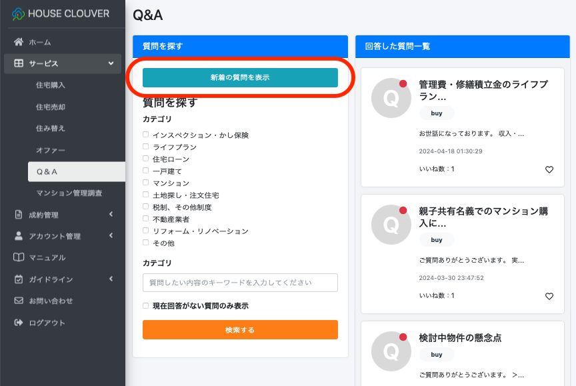The height and width of the screenshot is (386, 576).
Task: Enable 現在回答がない質問のみ表示 checkbox
Action: coord(146,305)
